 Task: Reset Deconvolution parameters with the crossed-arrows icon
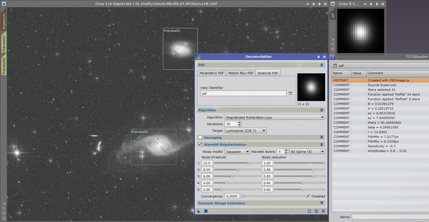point(323,211)
